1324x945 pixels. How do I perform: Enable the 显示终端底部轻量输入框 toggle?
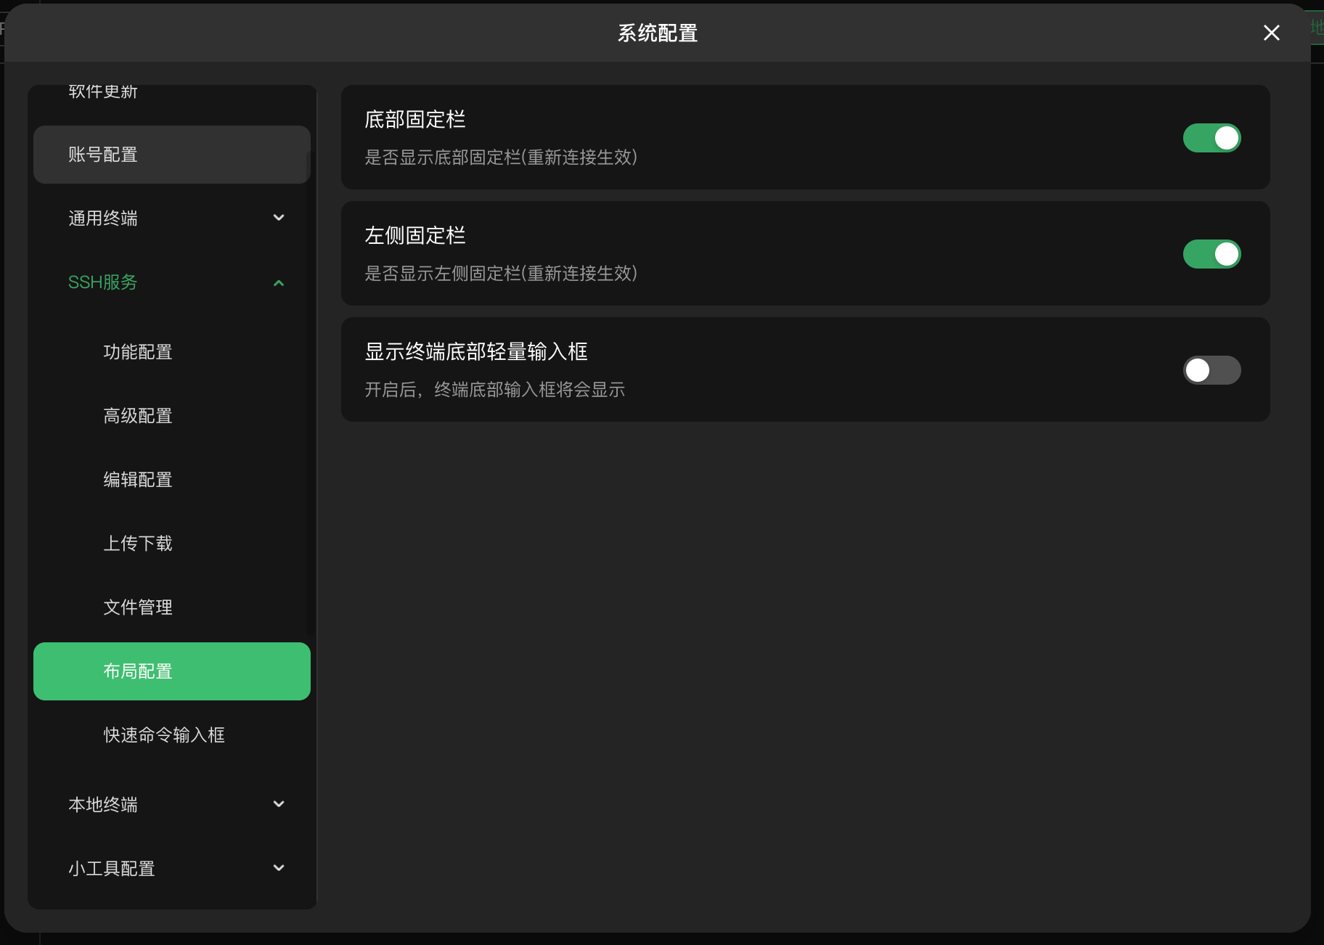1211,370
